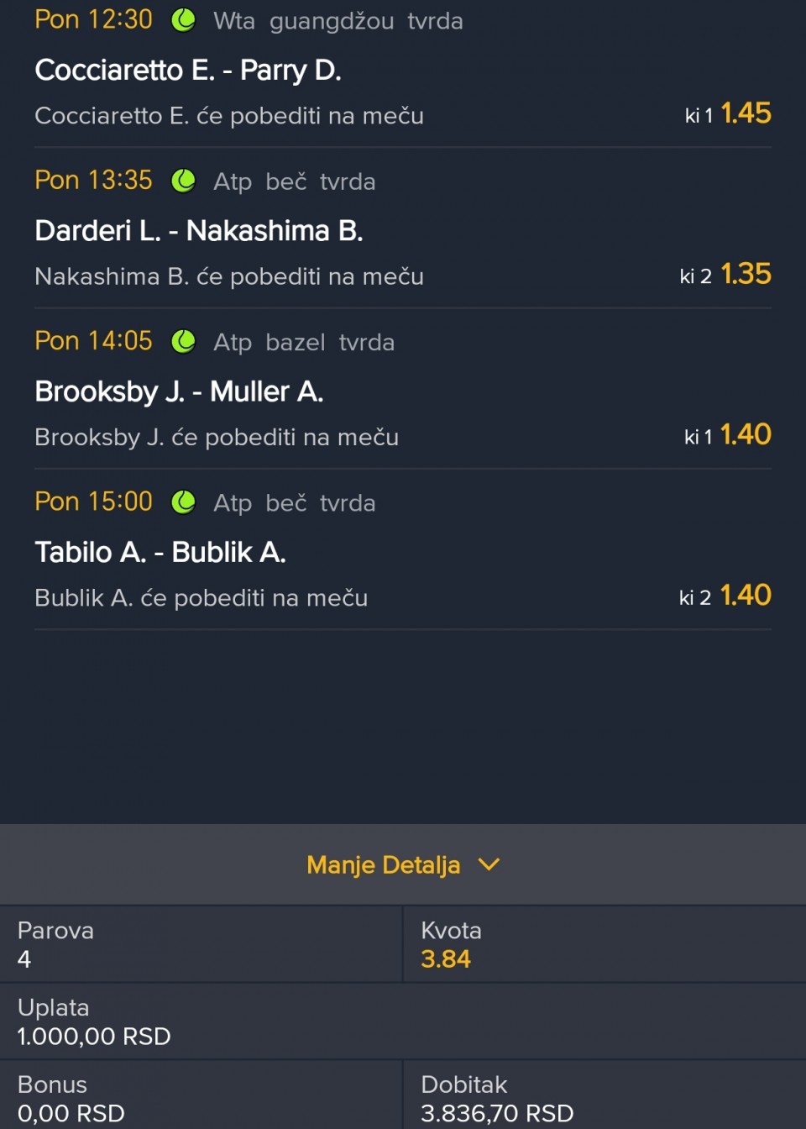Click the Bonus 0,00 RSD cell
The width and height of the screenshot is (806, 1129).
click(x=71, y=1112)
